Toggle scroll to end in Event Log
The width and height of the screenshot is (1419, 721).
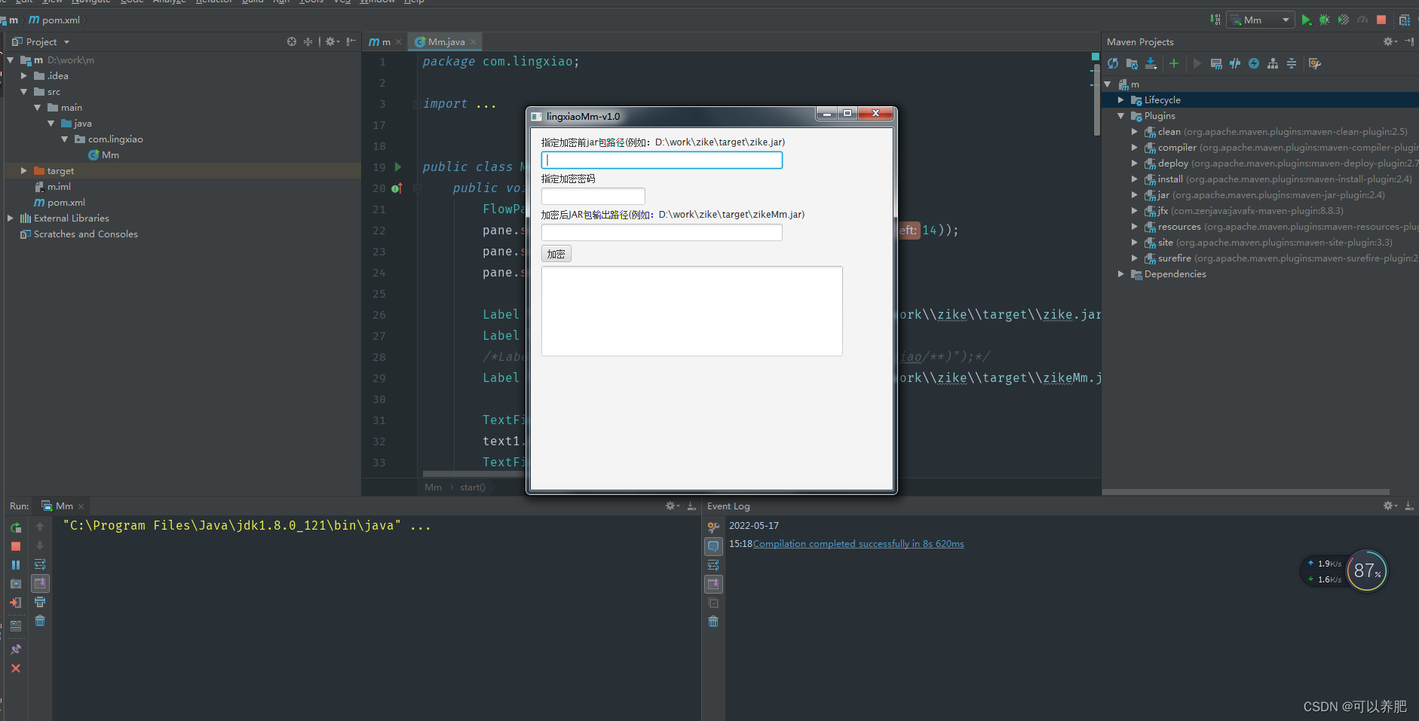click(x=713, y=584)
